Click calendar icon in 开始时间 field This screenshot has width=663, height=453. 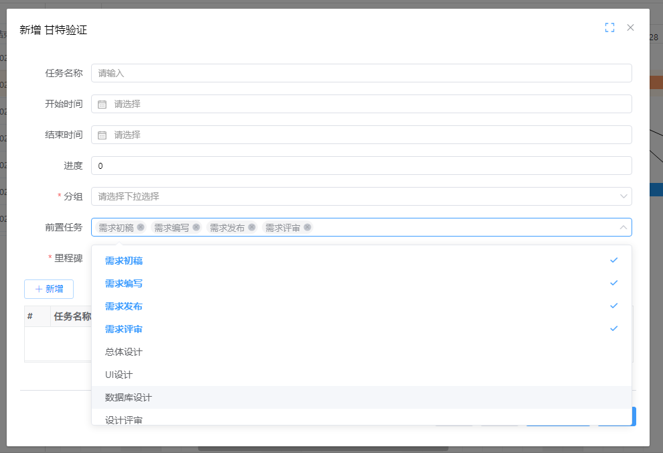102,104
